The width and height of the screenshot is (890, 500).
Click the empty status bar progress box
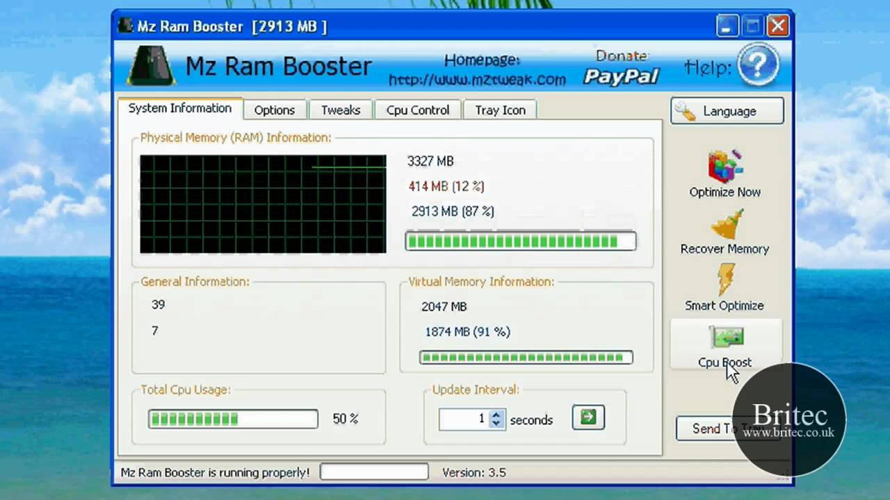point(374,472)
